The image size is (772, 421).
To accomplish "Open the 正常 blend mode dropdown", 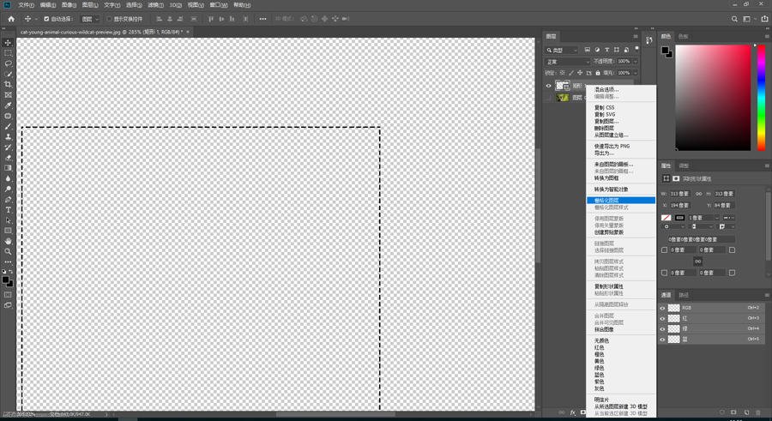I will [x=567, y=62].
